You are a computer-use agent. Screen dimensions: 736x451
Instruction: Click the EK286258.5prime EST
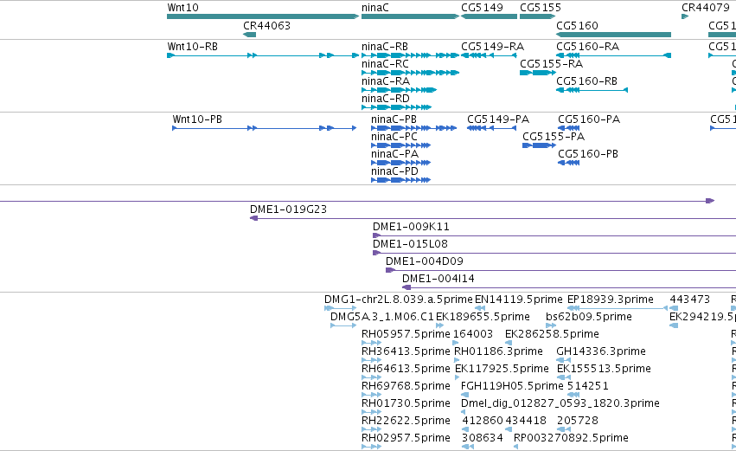tap(509, 343)
